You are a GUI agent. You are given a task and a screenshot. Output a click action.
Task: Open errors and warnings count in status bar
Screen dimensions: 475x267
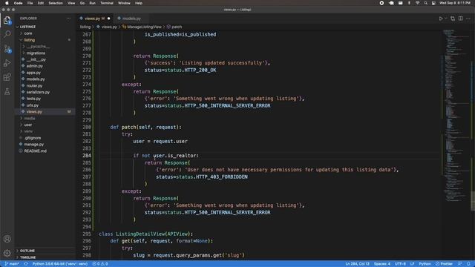coord(100,264)
